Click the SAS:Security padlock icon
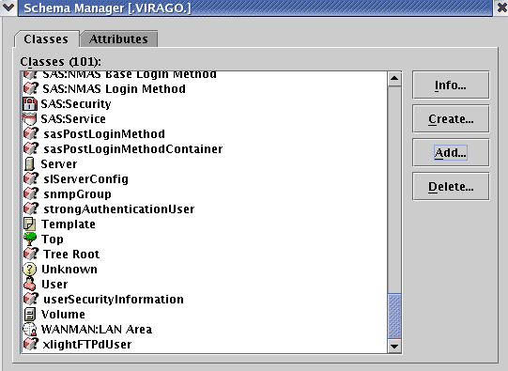Viewport: 508px width, 371px height. 30,104
